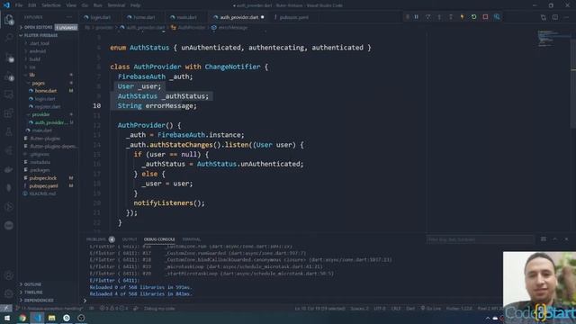The height and width of the screenshot is (324, 576).
Task: Click the Windows Start button
Action: point(7,318)
